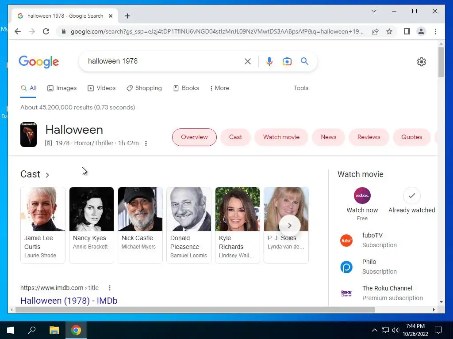Select the Watch movie chip
Image resolution: width=453 pixels, height=339 pixels.
click(x=281, y=137)
